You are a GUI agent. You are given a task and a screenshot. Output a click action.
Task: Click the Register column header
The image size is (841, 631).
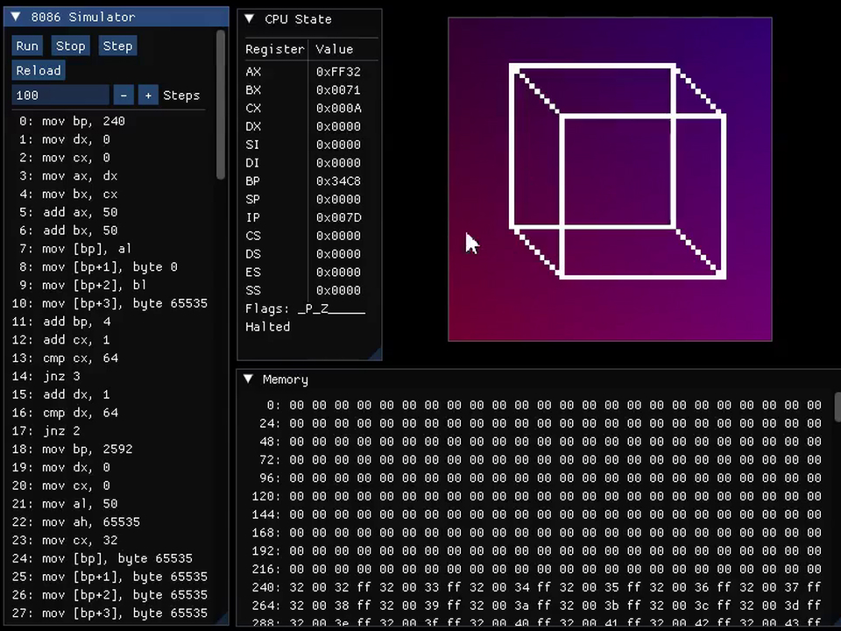click(274, 49)
